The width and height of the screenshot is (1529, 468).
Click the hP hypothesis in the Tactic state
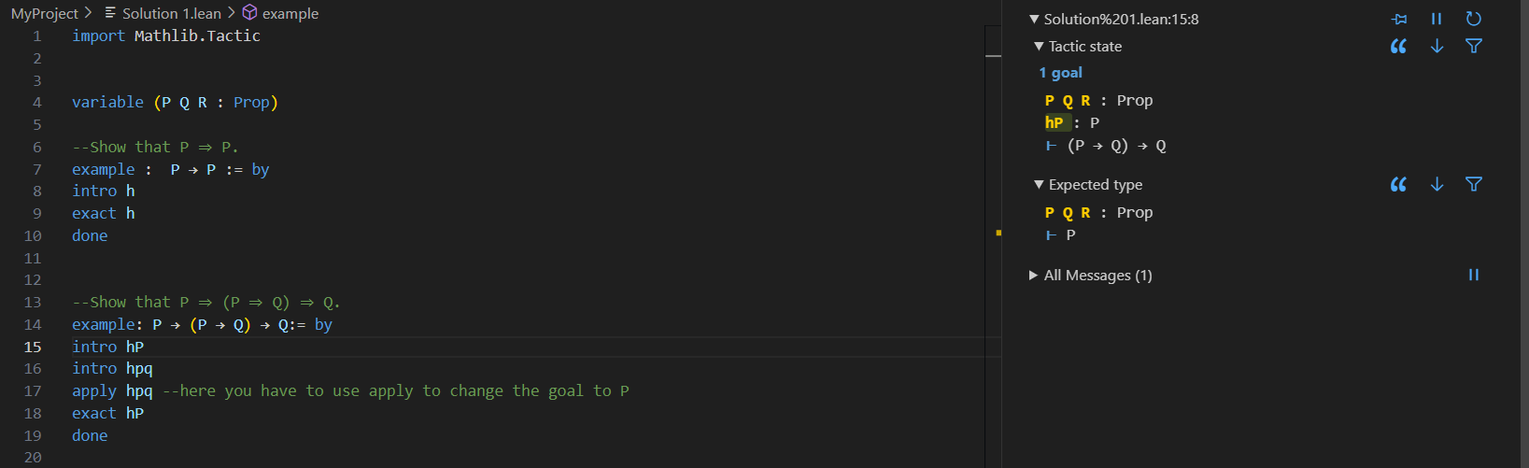(x=1054, y=122)
